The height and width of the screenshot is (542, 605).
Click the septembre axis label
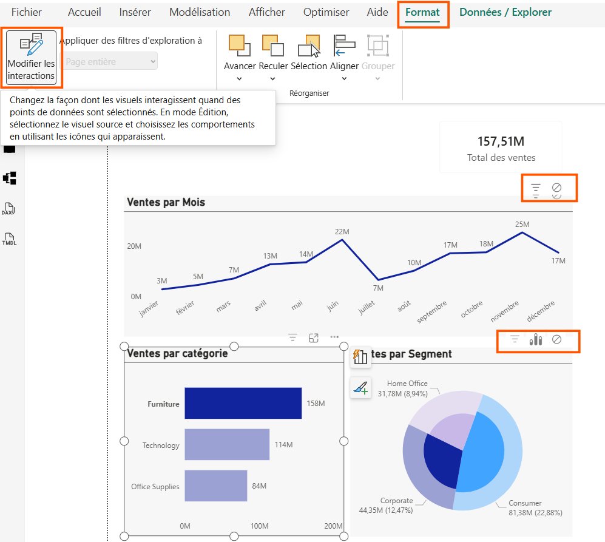(x=432, y=311)
